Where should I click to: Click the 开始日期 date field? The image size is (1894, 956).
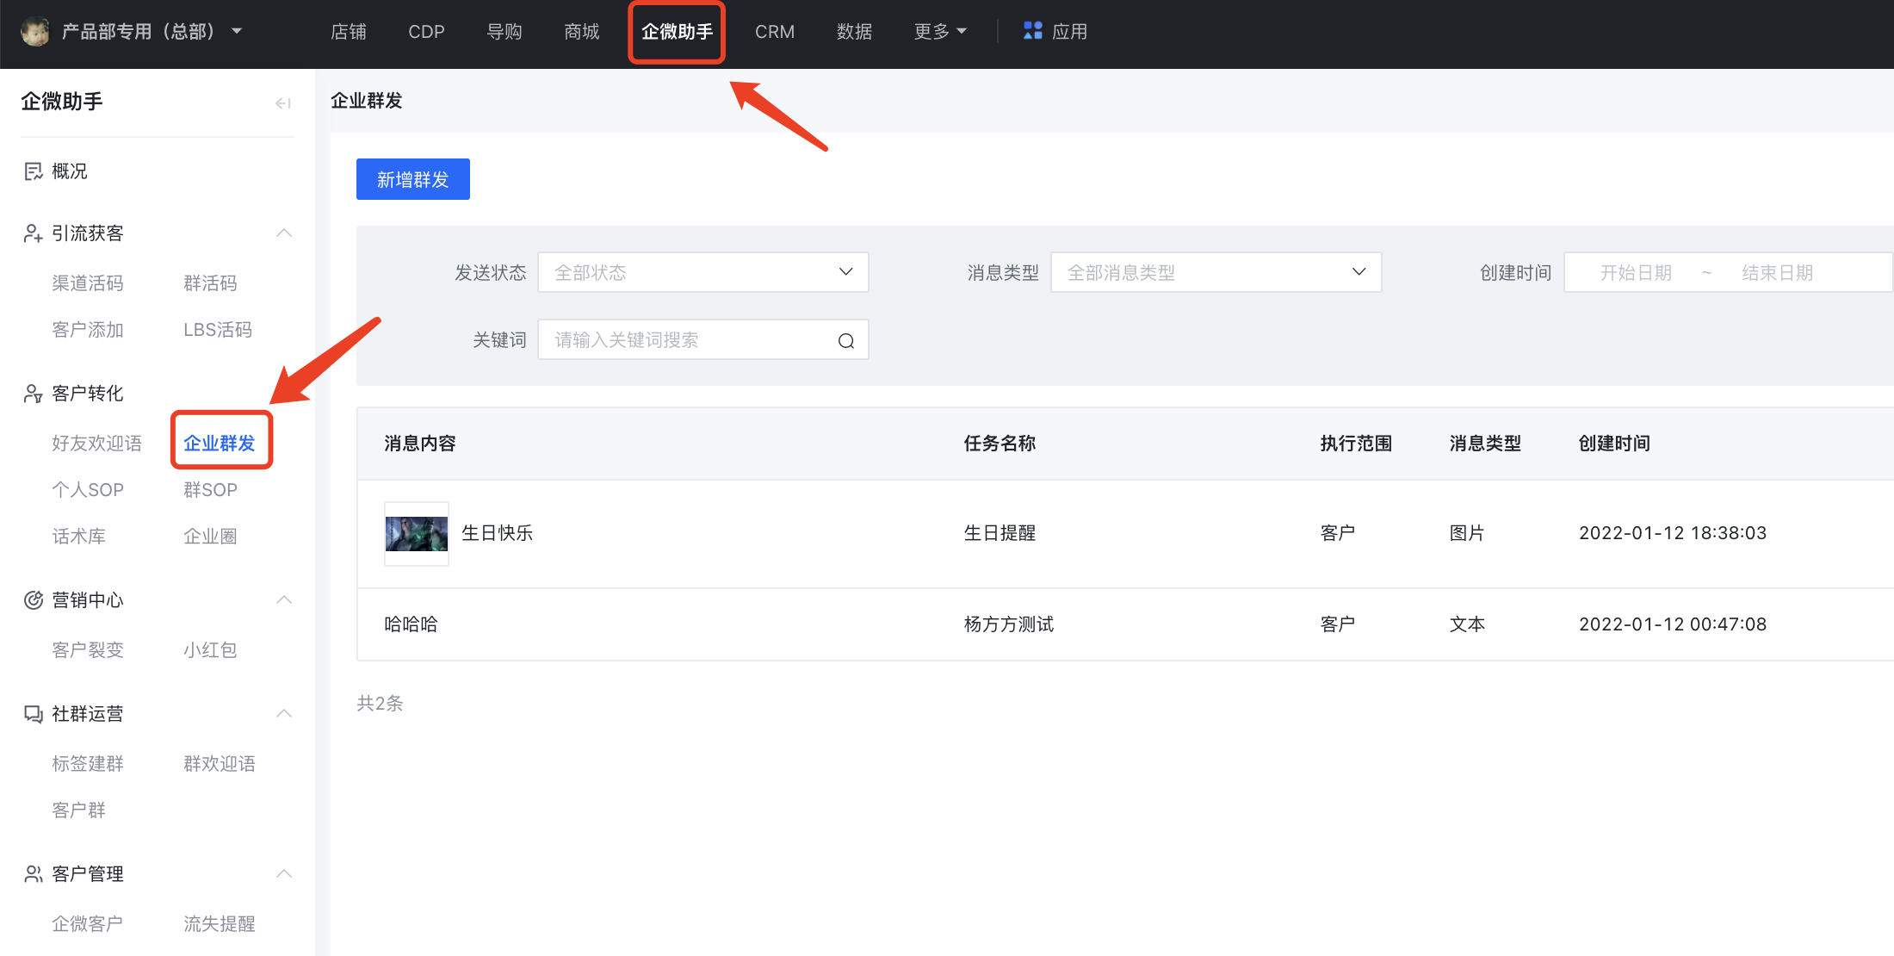tap(1635, 273)
